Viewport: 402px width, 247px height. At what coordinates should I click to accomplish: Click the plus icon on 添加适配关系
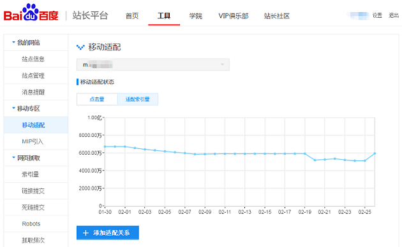[86, 233]
